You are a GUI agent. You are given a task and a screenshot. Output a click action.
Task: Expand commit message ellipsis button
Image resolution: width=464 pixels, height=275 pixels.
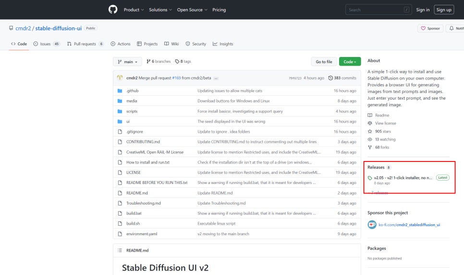tap(216, 78)
